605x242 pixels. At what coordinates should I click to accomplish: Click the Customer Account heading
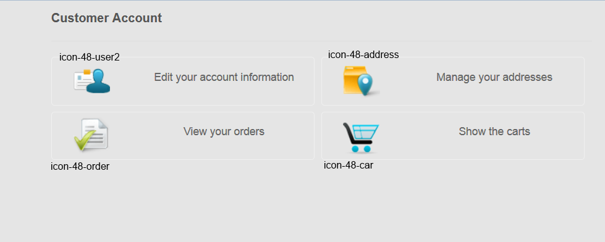click(x=106, y=18)
